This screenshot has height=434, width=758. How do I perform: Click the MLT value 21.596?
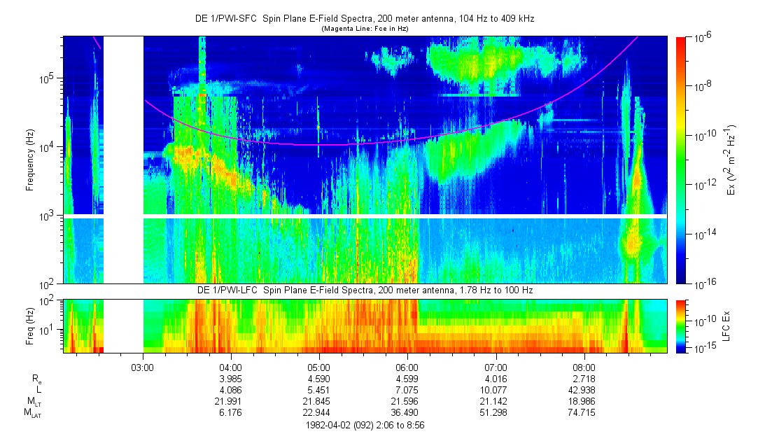pyautogui.click(x=407, y=401)
